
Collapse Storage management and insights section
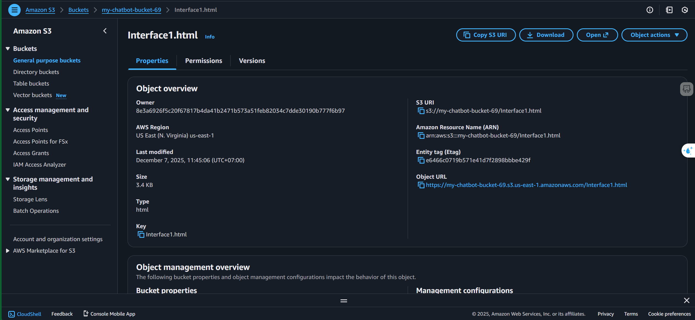coord(8,179)
